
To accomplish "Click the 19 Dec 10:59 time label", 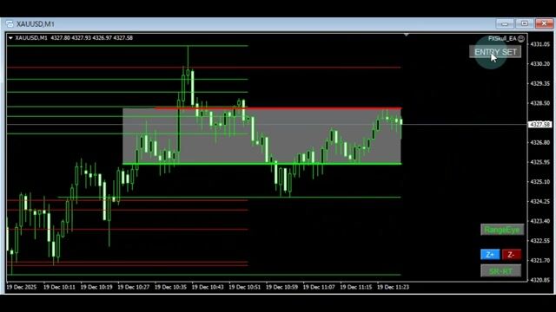I will tap(281, 287).
